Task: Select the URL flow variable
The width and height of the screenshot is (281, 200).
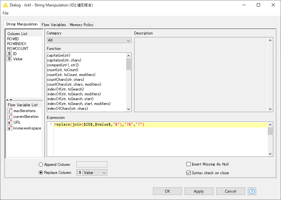Action: click(x=17, y=122)
